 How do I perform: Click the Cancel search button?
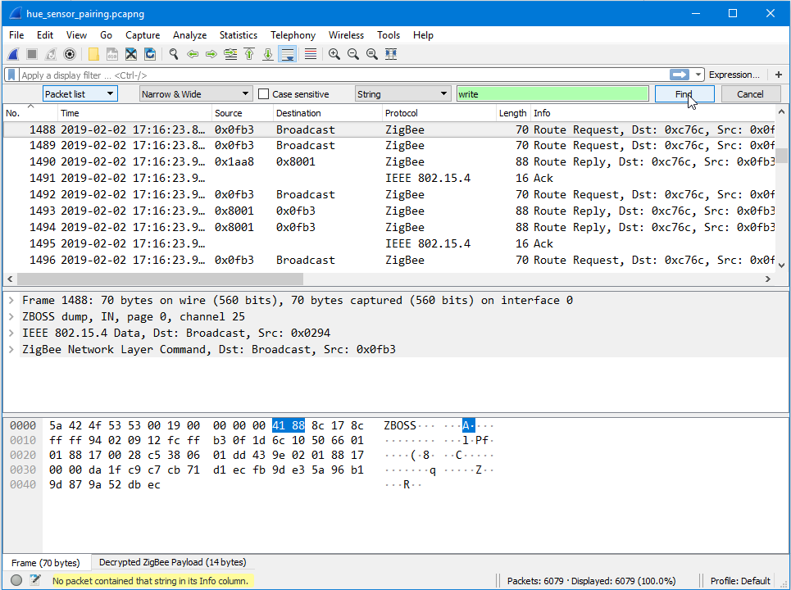[x=750, y=94]
